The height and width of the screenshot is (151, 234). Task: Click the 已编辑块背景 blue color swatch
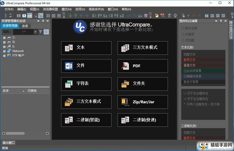[x=203, y=76]
